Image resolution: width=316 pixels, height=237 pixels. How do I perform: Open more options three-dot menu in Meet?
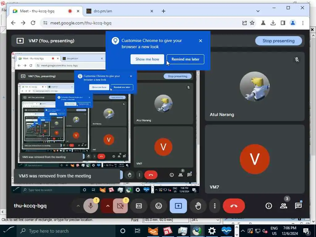(x=215, y=206)
